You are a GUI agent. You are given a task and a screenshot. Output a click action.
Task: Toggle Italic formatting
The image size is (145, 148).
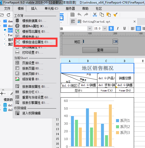[118, 28]
